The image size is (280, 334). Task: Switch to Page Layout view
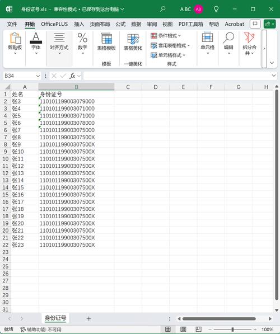[183, 330]
